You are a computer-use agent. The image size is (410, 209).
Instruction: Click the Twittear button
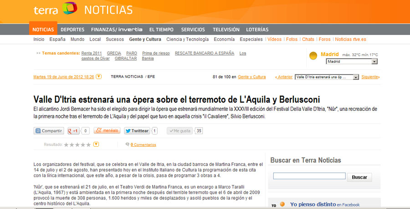point(137,131)
